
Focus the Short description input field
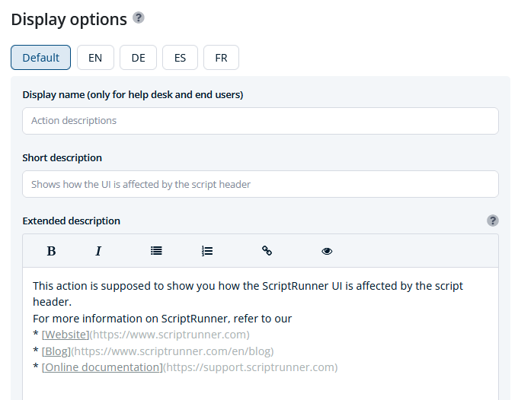point(261,184)
